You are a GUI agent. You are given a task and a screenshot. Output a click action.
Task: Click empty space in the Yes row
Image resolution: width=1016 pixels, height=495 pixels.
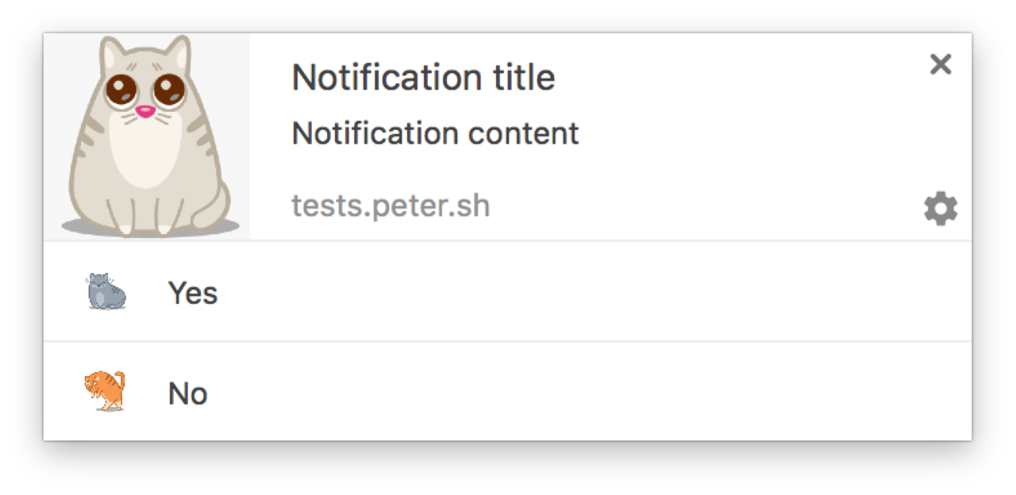tap(556, 292)
